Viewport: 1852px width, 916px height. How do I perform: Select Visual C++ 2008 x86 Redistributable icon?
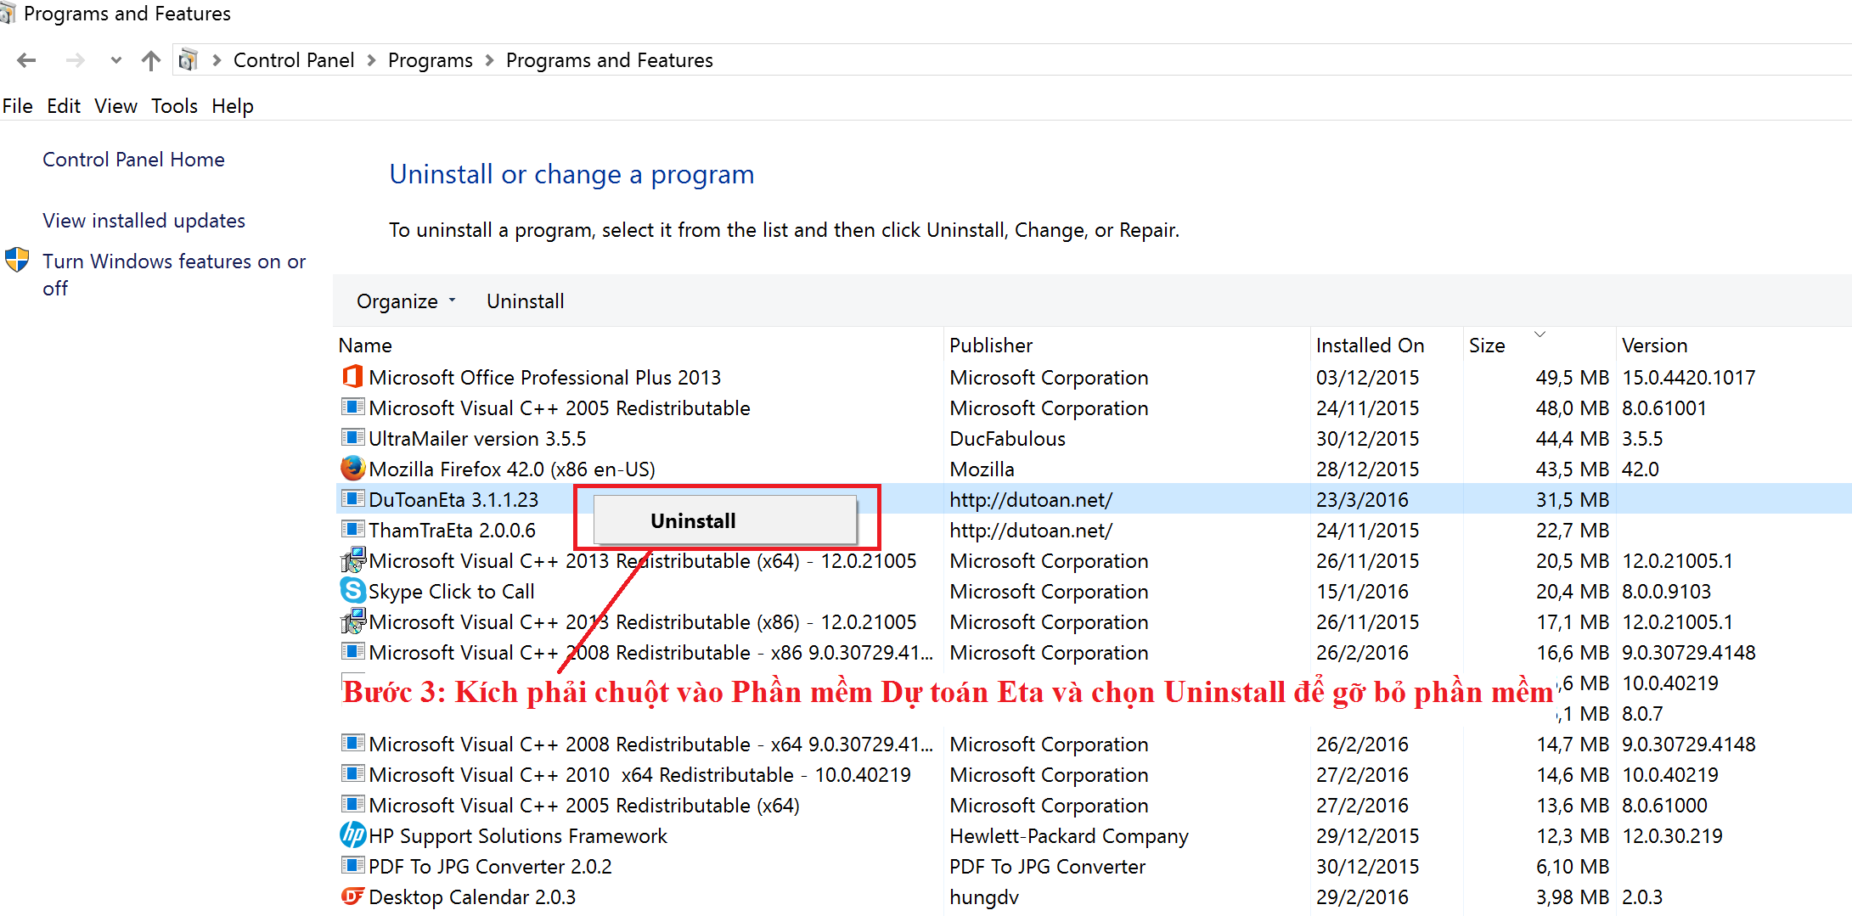352,651
